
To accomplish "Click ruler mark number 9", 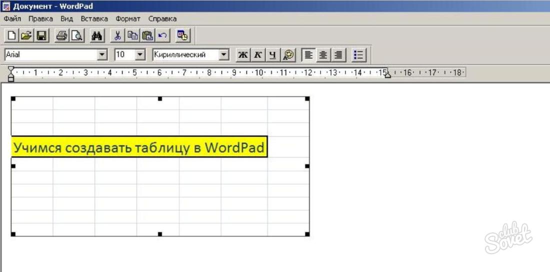I will (x=234, y=72).
